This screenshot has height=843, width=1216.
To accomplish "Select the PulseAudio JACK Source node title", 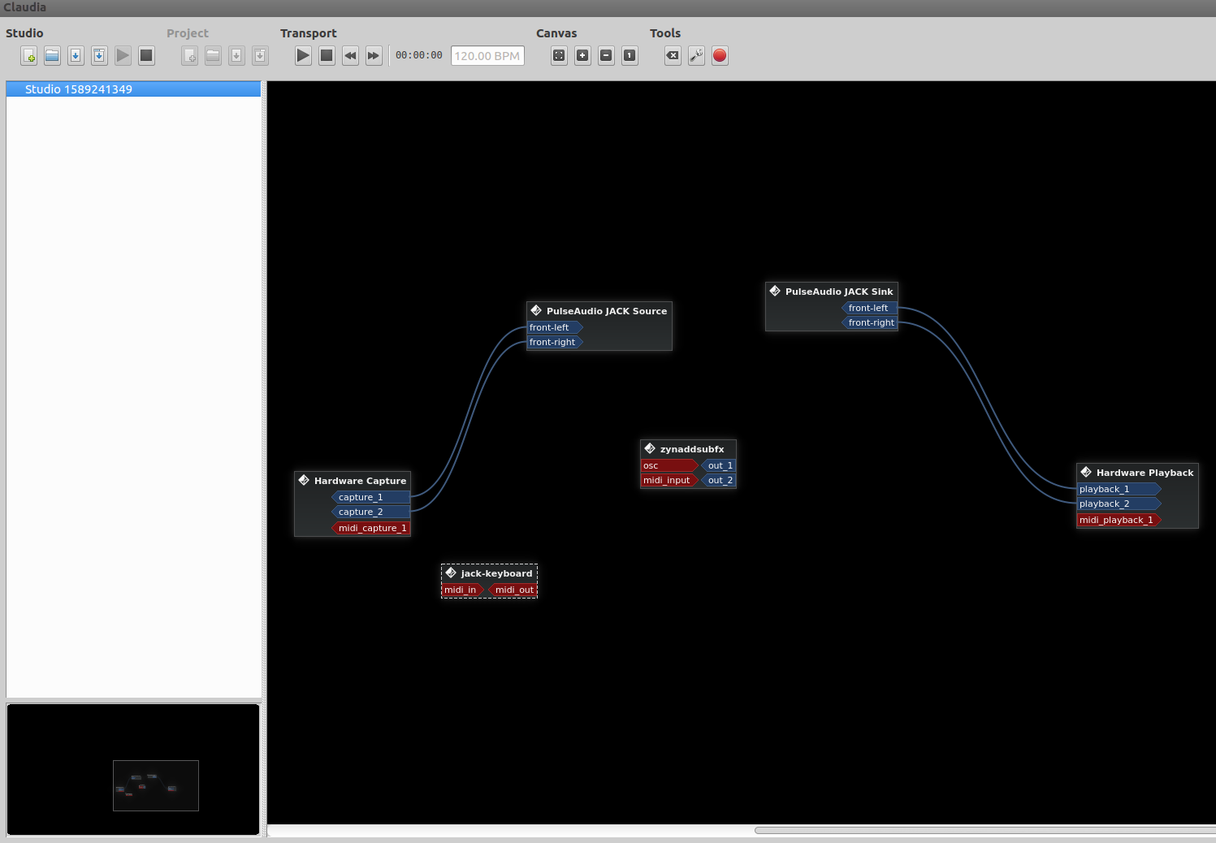I will pyautogui.click(x=607, y=311).
